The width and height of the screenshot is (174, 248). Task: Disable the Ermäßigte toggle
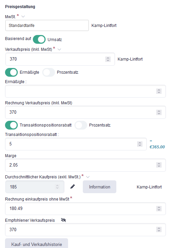11,72
